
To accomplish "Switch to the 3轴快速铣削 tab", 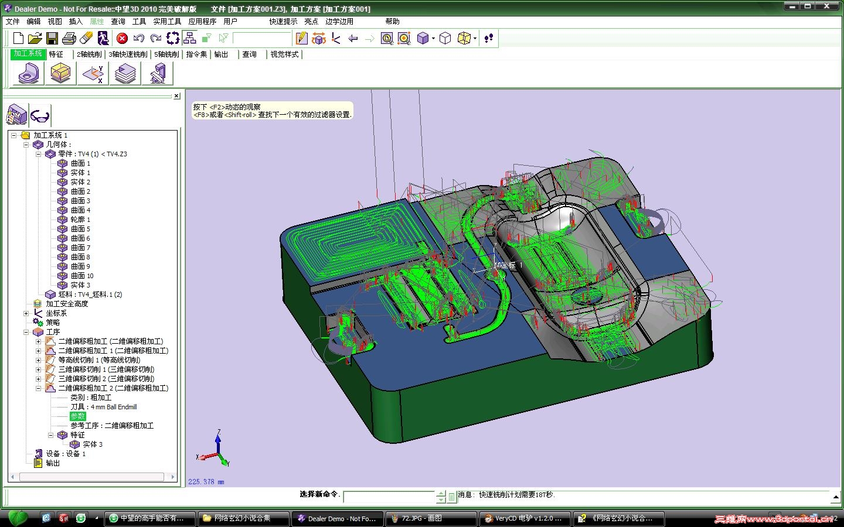I will coord(128,54).
